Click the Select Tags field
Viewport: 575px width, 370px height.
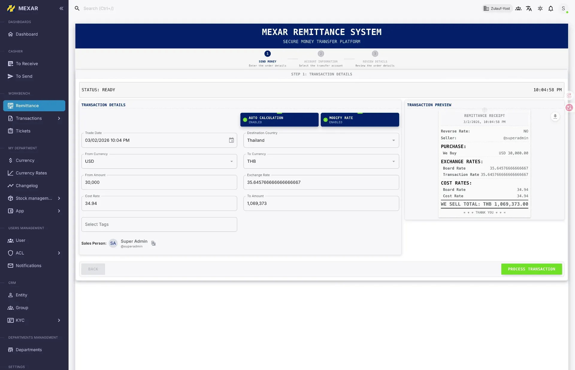point(159,224)
